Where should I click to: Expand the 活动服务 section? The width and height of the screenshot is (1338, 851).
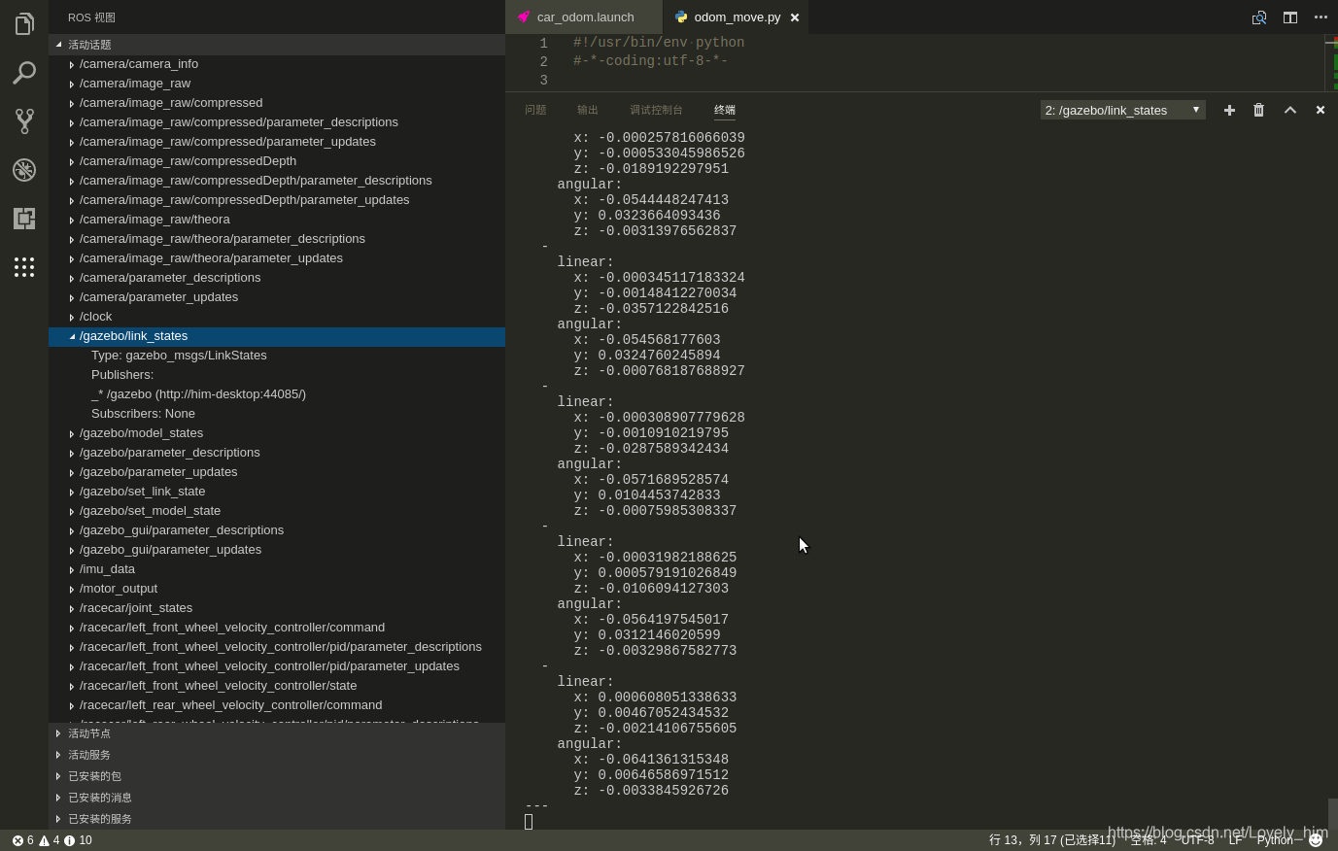(277, 755)
